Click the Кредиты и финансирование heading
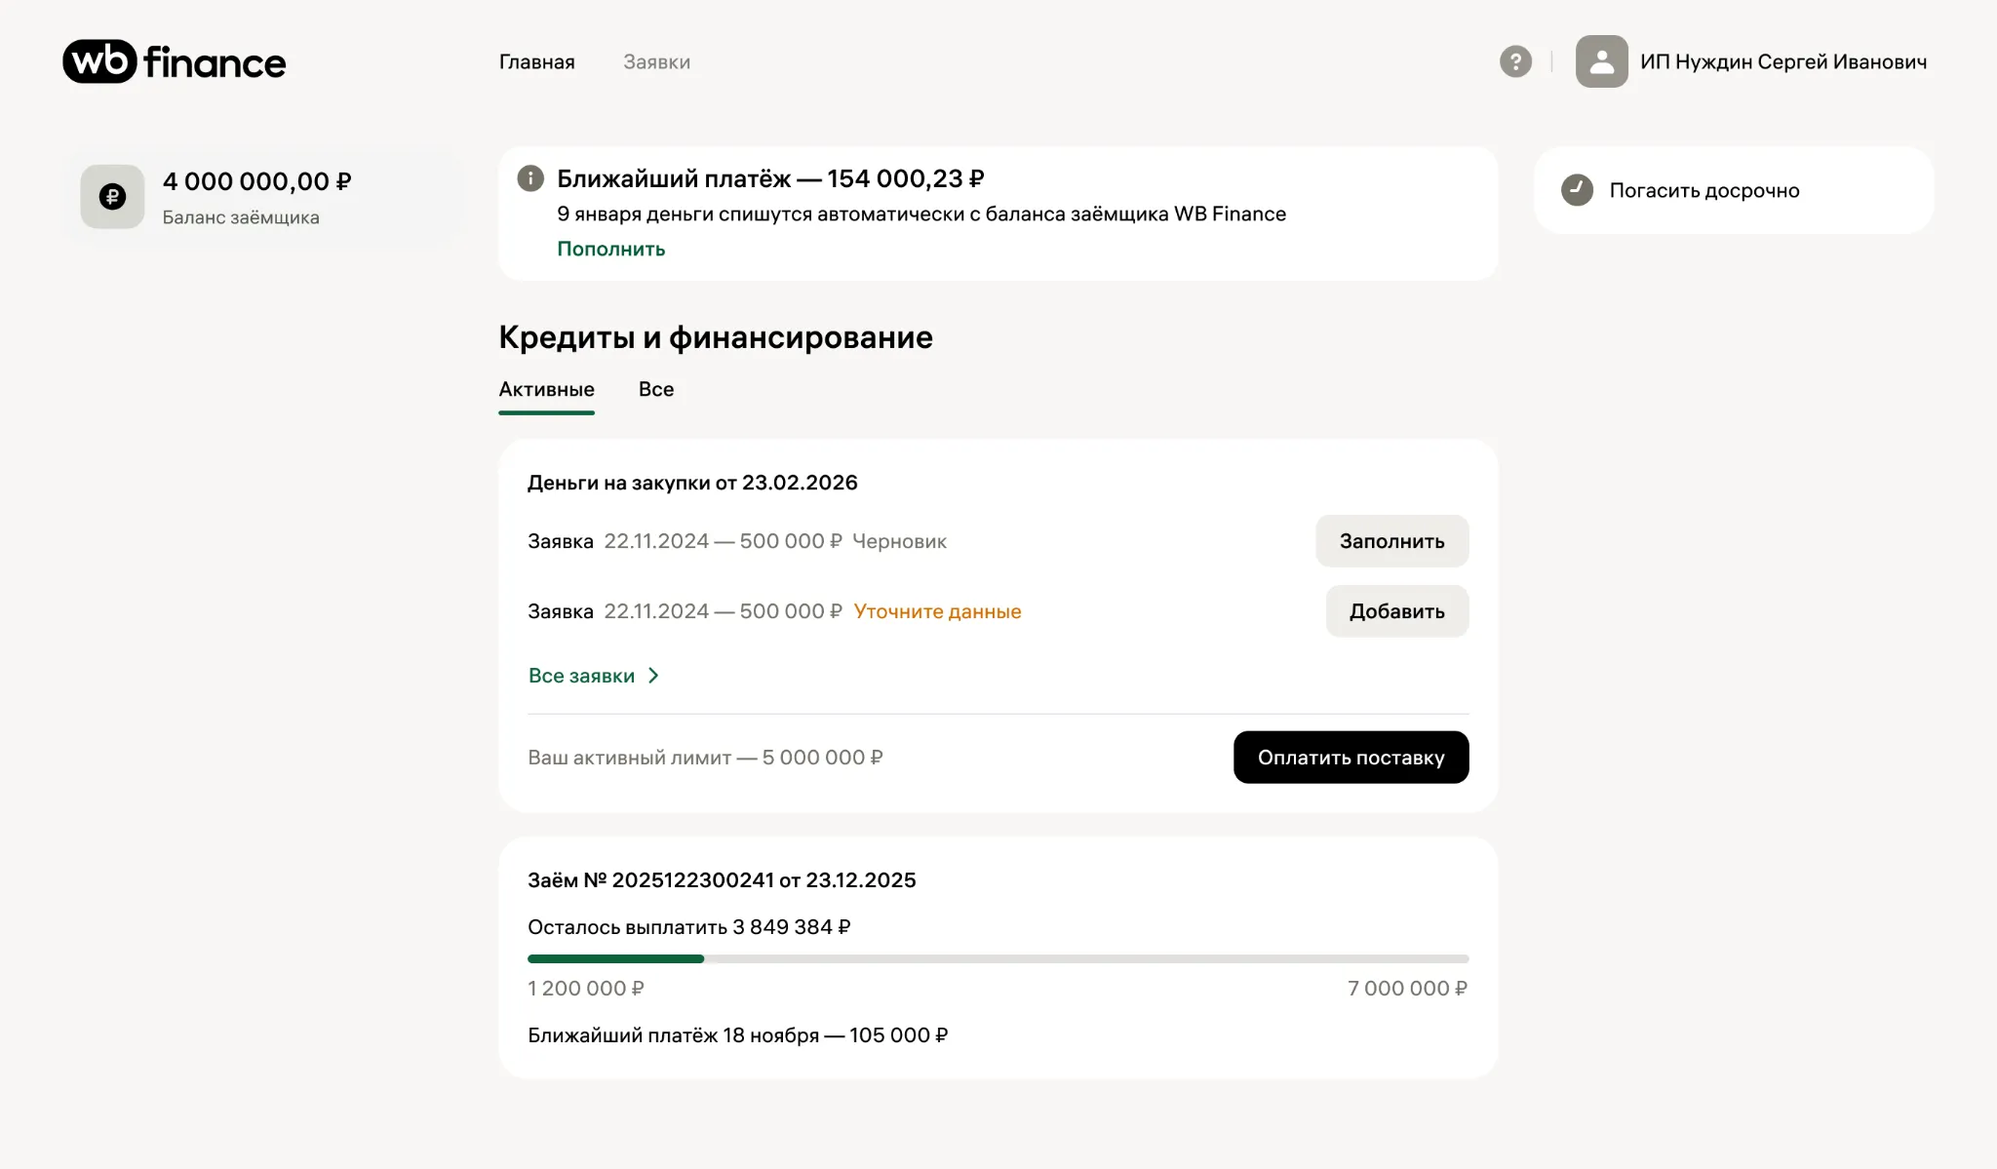 tap(716, 337)
